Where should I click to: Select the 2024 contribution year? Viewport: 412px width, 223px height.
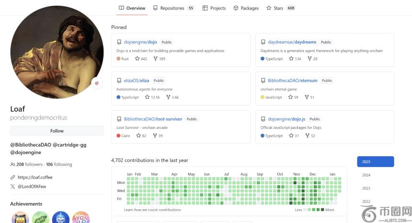(x=366, y=175)
